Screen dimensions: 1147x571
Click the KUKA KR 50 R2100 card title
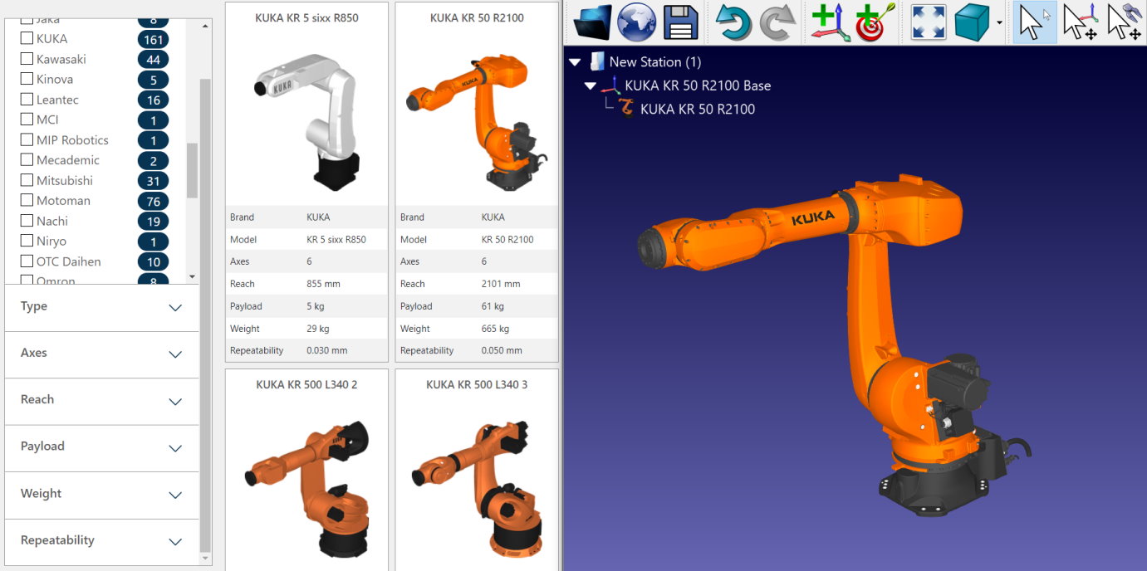point(477,17)
